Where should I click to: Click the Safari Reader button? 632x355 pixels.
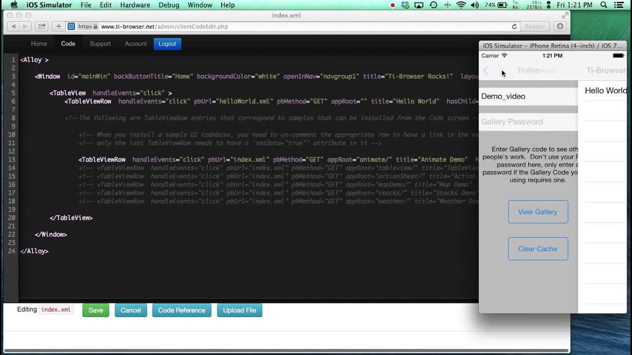pyautogui.click(x=535, y=27)
